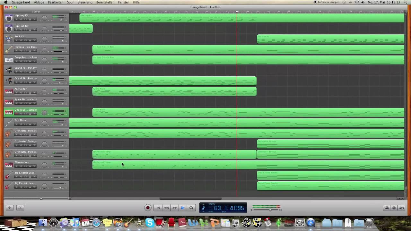Open the Trash in the Dock
The image size is (411, 231).
[x=369, y=223]
